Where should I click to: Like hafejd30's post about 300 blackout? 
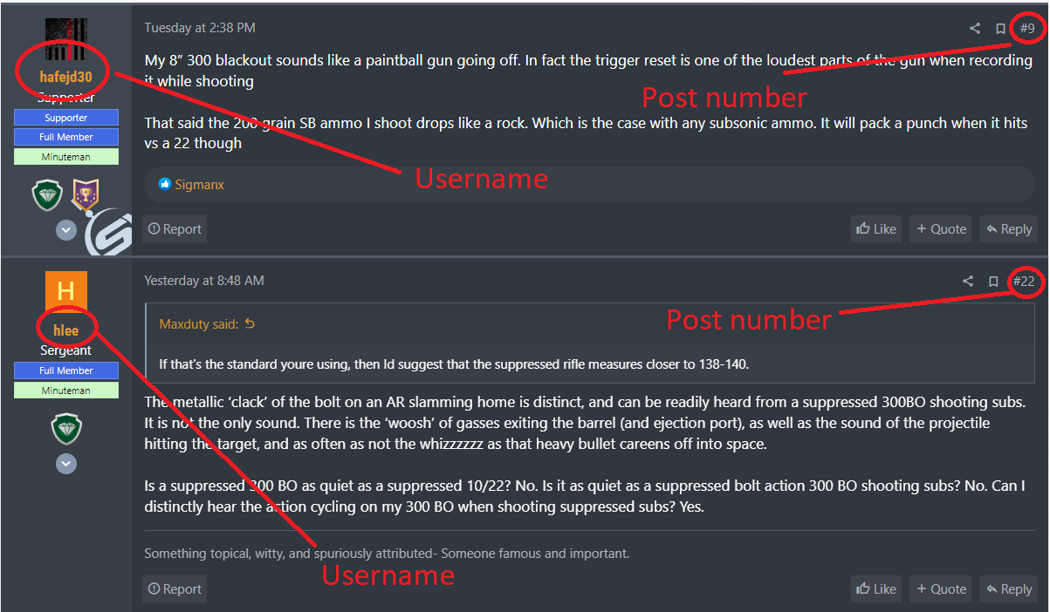(876, 229)
